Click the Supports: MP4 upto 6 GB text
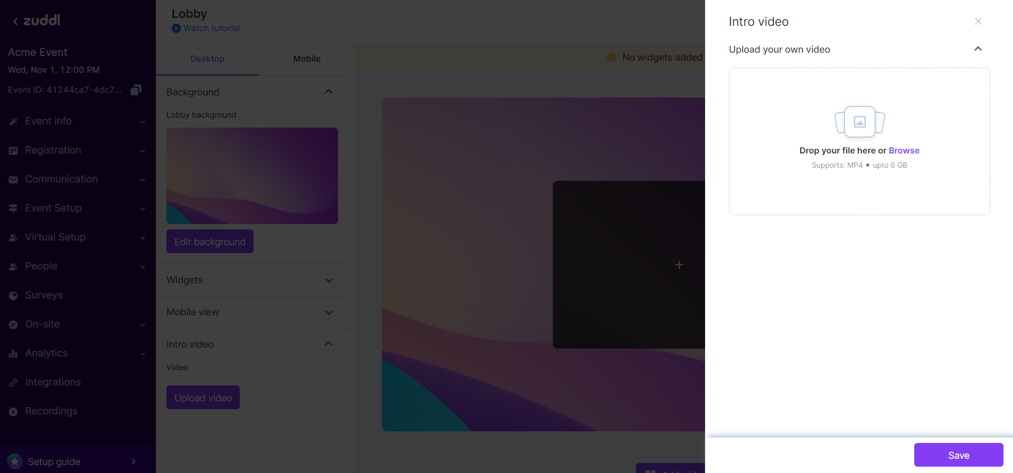The width and height of the screenshot is (1013, 473). click(859, 166)
